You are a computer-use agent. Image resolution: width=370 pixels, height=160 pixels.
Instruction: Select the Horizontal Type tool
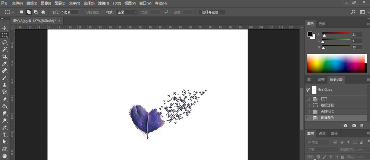tap(4, 135)
